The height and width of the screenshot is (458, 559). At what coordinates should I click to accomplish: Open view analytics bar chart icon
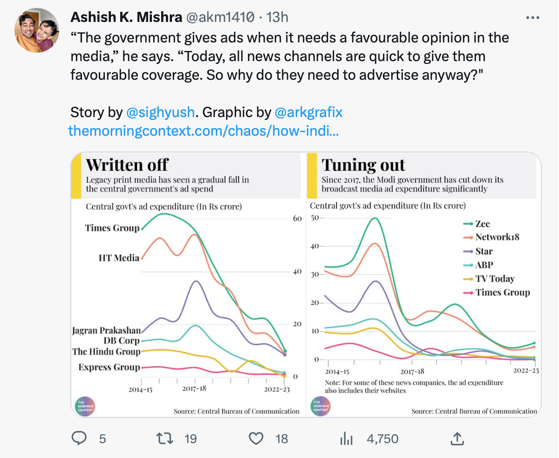[347, 438]
